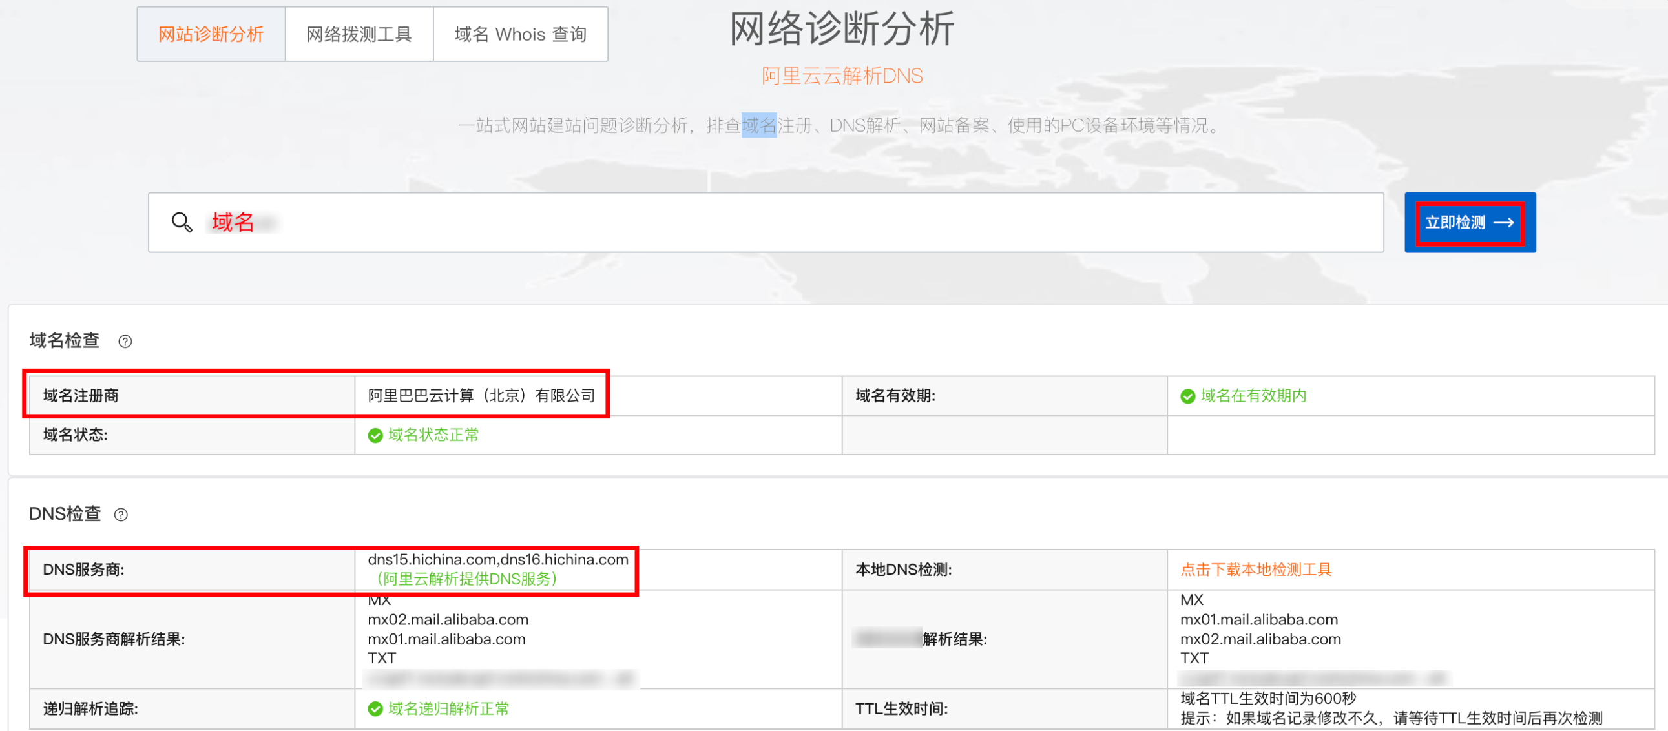Viewport: 1668px width, 731px height.
Task: Click the 域名递归解析正常 status text
Action: tap(449, 709)
